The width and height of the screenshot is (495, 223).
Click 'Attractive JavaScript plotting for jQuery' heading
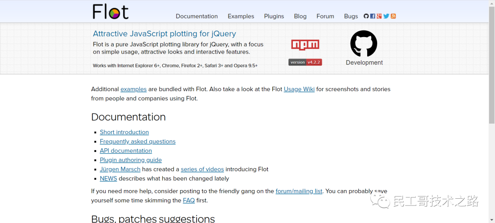point(165,33)
